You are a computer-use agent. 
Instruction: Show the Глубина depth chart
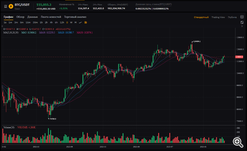[x=232, y=17]
